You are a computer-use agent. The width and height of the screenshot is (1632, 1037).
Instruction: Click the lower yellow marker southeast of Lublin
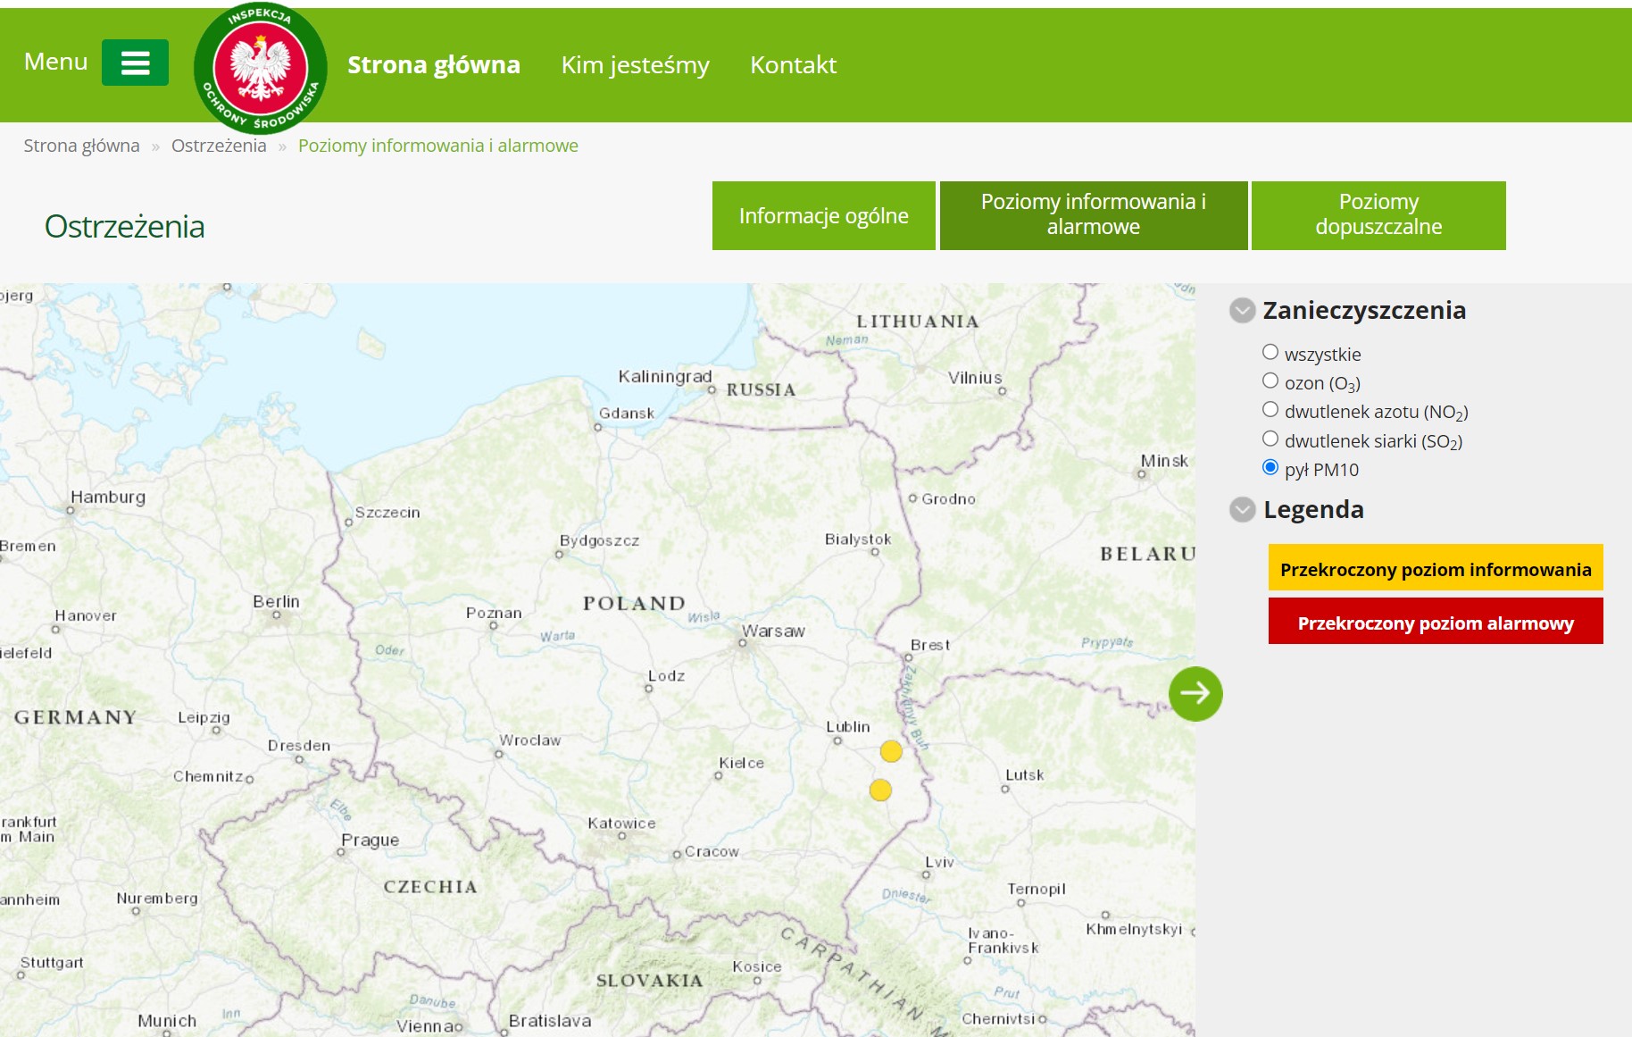coord(880,790)
